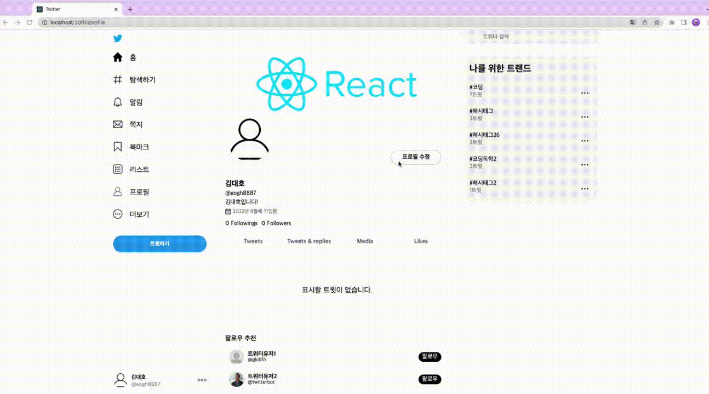This screenshot has height=394, width=709.
Task: Open the 더보기 circle-dots icon
Action: tap(117, 215)
